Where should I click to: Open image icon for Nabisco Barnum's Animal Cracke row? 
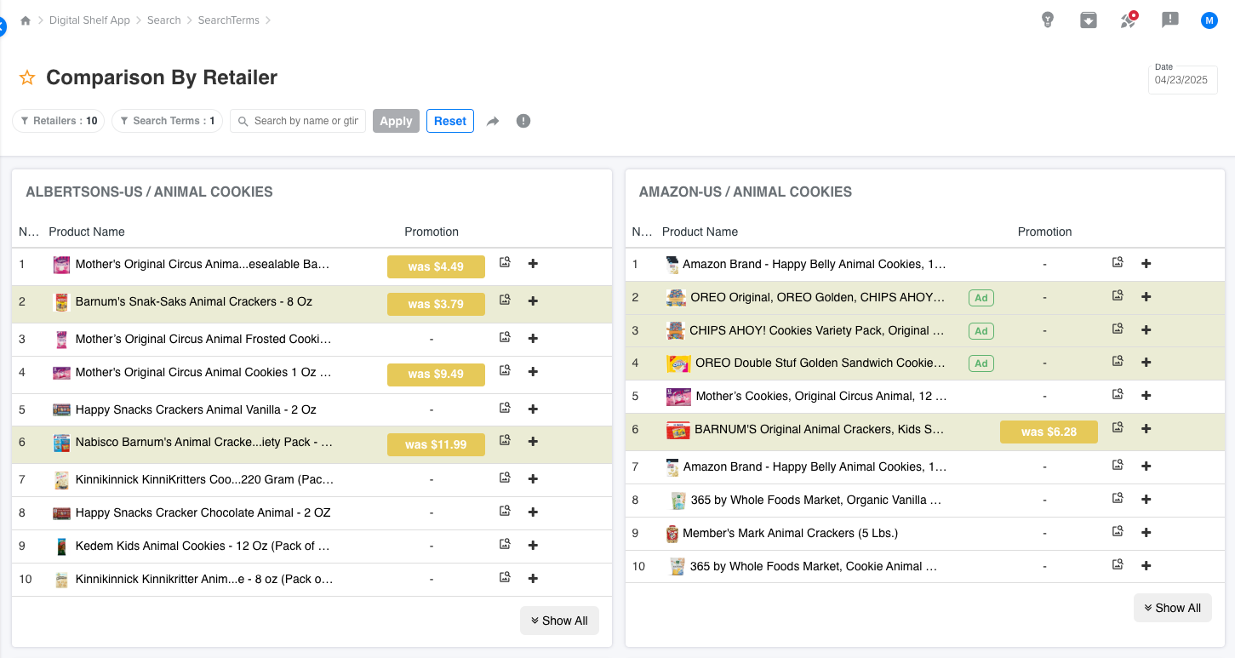(505, 440)
